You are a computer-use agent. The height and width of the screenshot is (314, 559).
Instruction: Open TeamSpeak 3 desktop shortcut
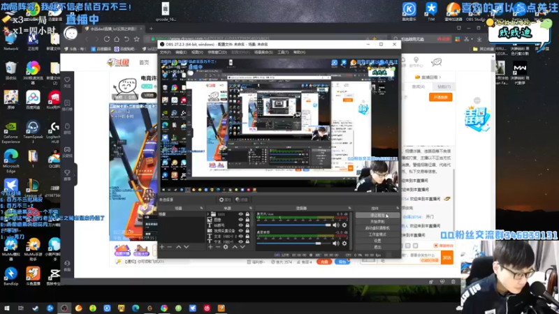(x=33, y=132)
